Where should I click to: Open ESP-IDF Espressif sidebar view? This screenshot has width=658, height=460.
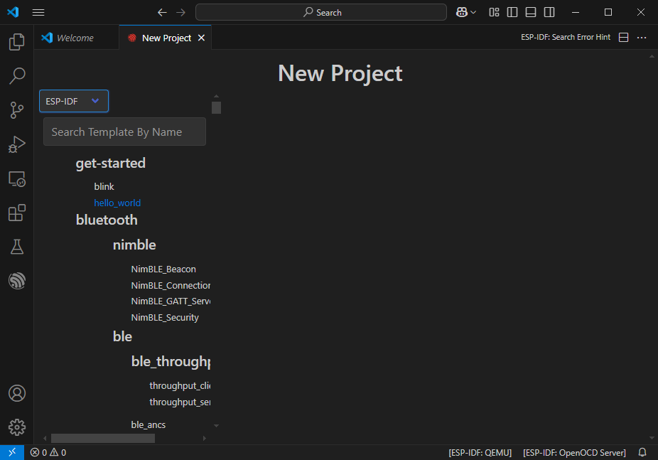click(17, 281)
